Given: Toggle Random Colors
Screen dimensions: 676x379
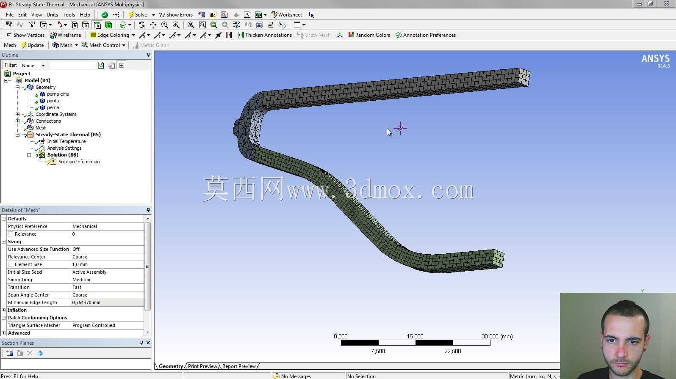Looking at the screenshot, I should 369,35.
